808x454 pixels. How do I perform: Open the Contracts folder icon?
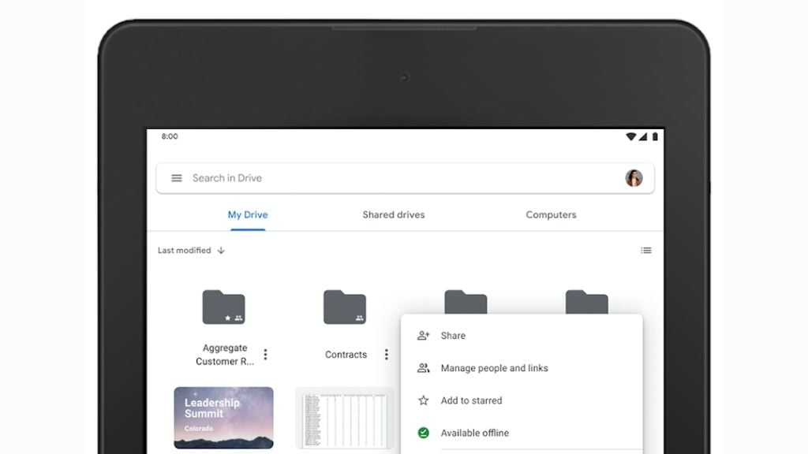coord(345,307)
